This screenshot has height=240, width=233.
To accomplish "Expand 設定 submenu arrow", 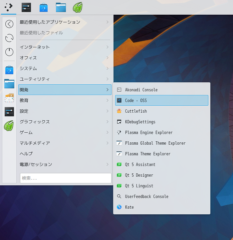I will point(108,111).
